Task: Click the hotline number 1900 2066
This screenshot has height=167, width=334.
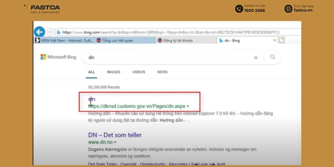Action: tap(255, 11)
